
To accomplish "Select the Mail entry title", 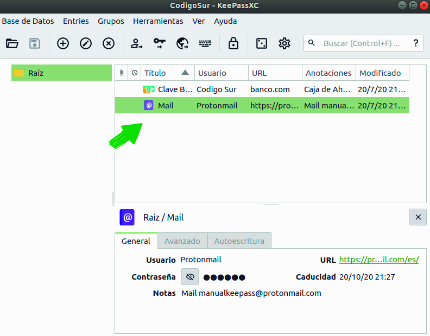I will click(166, 106).
